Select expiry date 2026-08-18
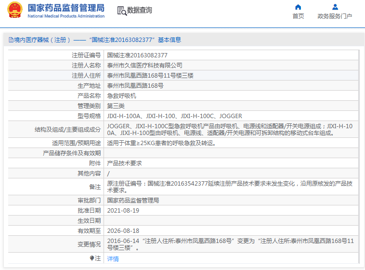 pyautogui.click(x=123, y=231)
